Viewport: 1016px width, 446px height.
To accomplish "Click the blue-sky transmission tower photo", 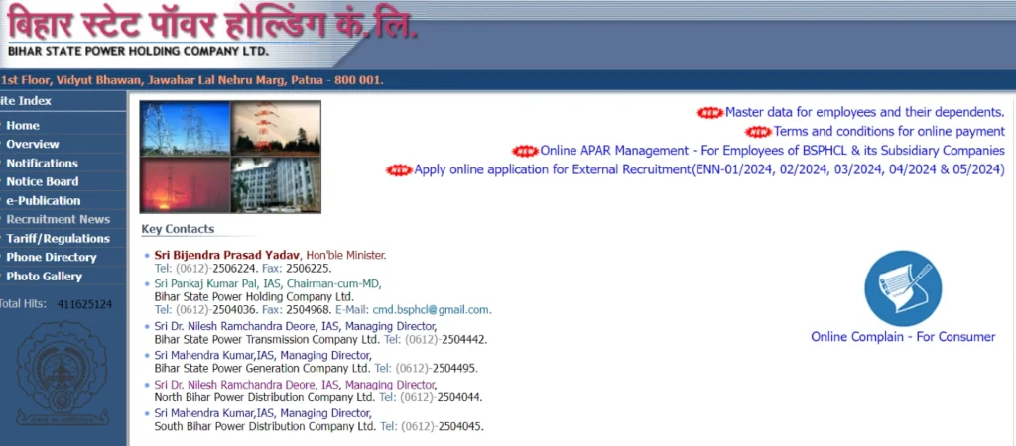I will 186,128.
